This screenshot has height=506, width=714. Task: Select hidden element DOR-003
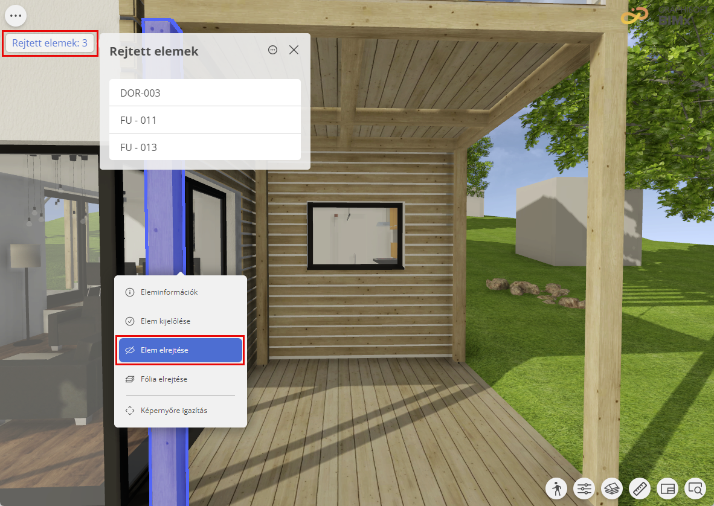(x=205, y=93)
